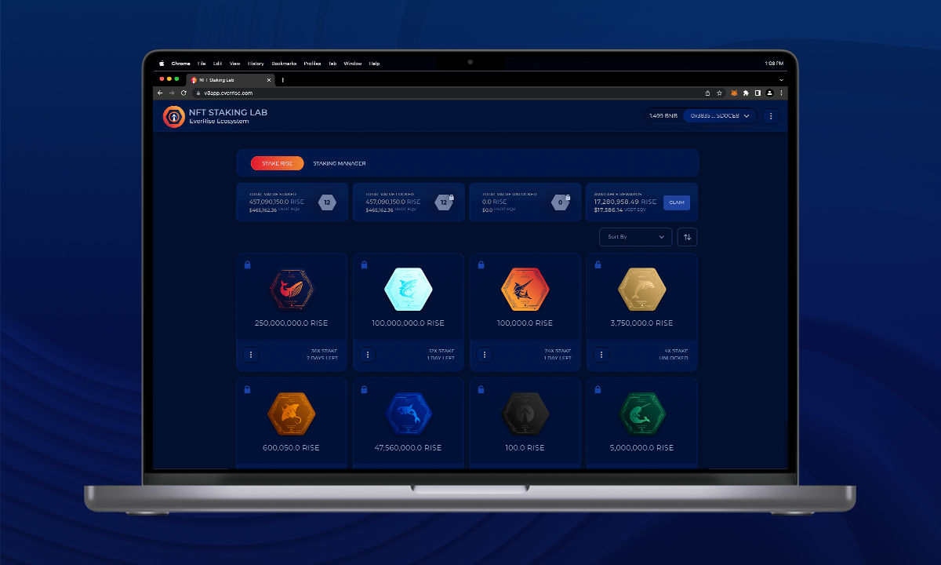Open the header three-dot options menu
This screenshot has height=565, width=941.
click(x=771, y=116)
